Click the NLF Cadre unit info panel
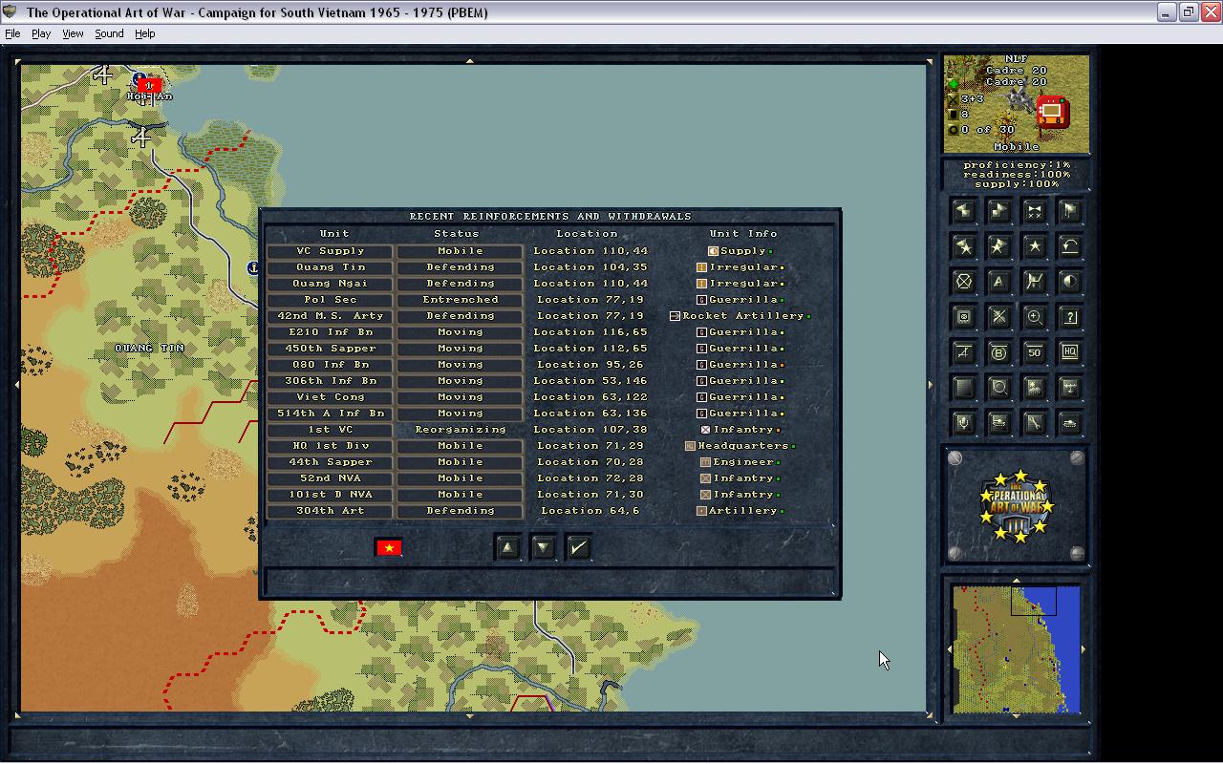The image size is (1223, 764). [1017, 103]
